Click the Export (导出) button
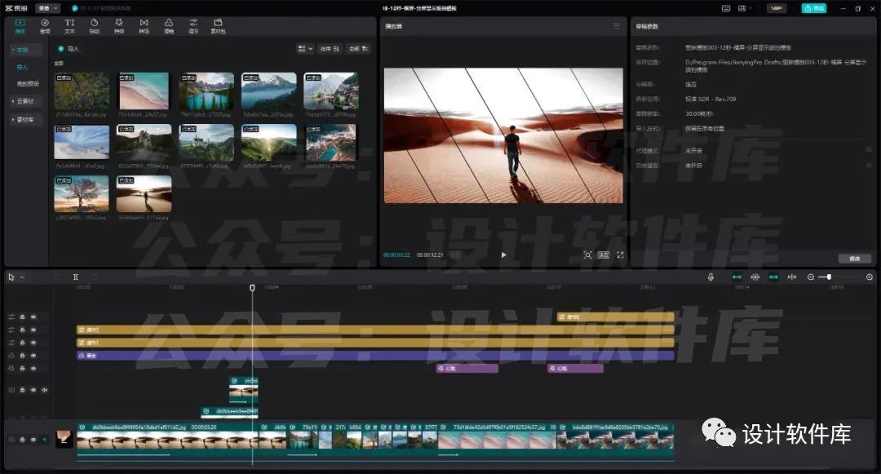 pos(813,8)
